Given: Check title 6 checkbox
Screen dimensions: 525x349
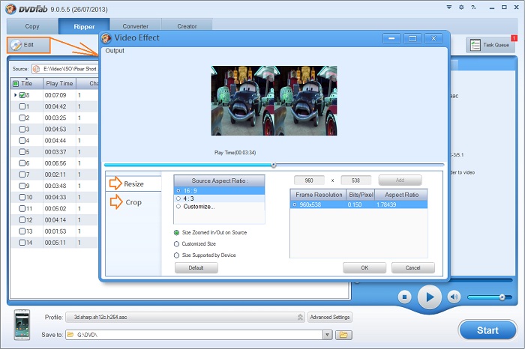Looking at the screenshot, I should [x=22, y=163].
